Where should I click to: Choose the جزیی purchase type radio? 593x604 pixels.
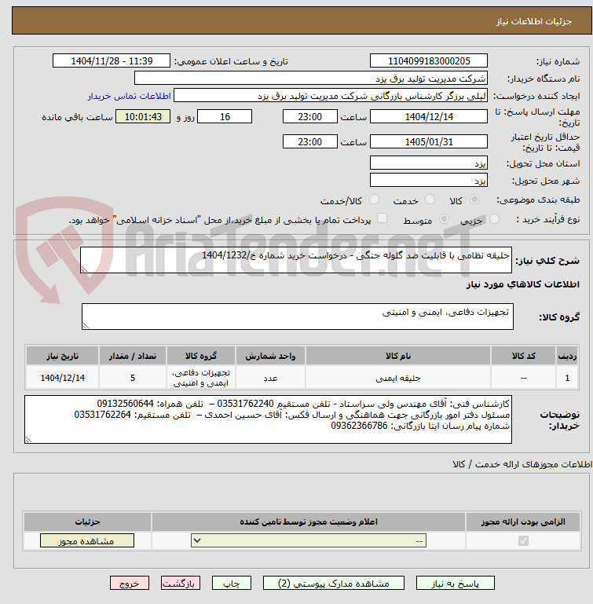pyautogui.click(x=494, y=219)
